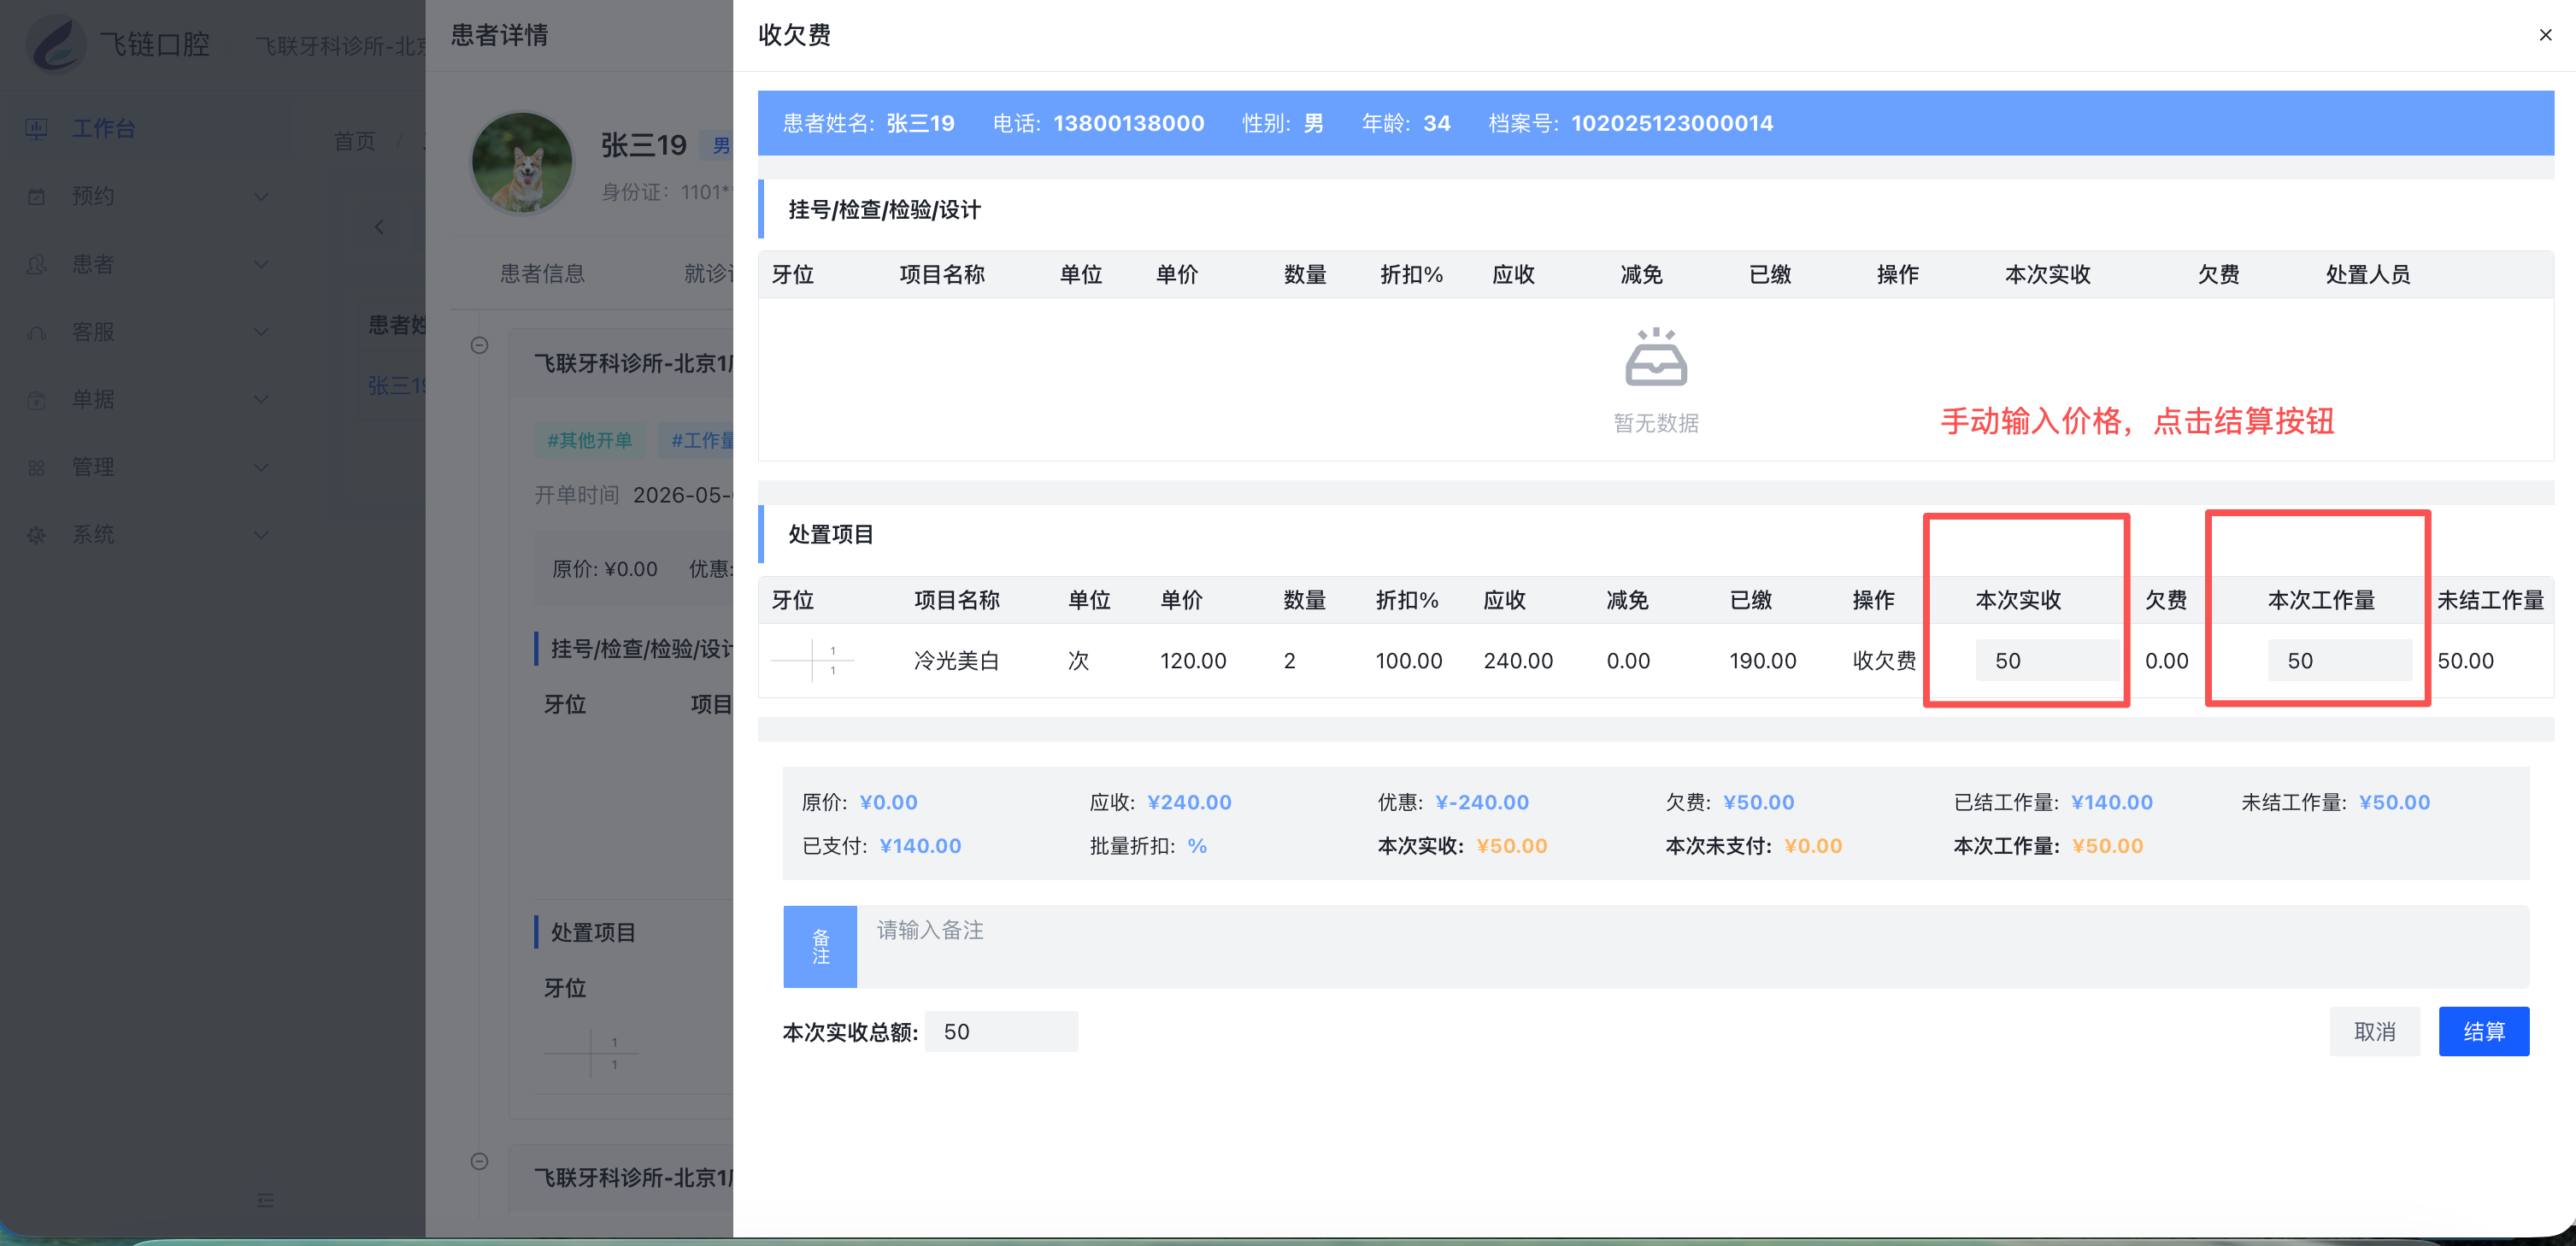Screen dimensions: 2576x1246
Task: Click the #其他开单 tag
Action: point(589,440)
